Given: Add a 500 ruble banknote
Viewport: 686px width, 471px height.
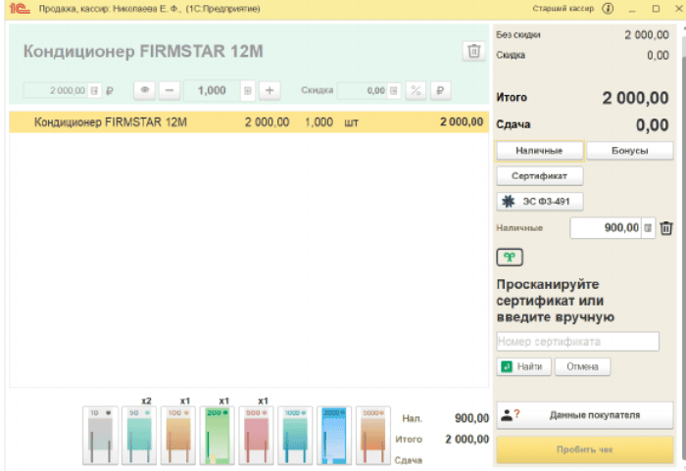Looking at the screenshot, I should point(256,436).
